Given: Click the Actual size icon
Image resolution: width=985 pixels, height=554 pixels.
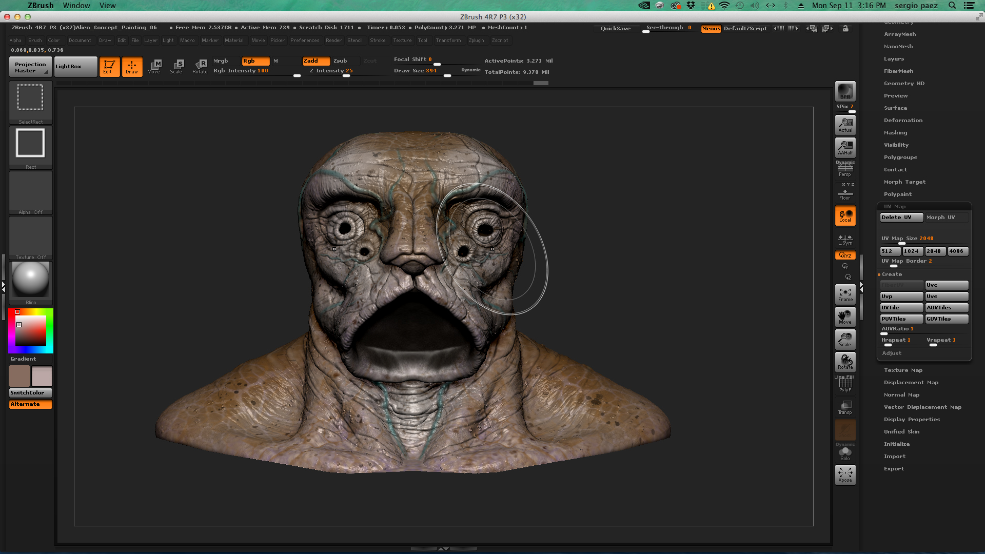Looking at the screenshot, I should click(845, 125).
